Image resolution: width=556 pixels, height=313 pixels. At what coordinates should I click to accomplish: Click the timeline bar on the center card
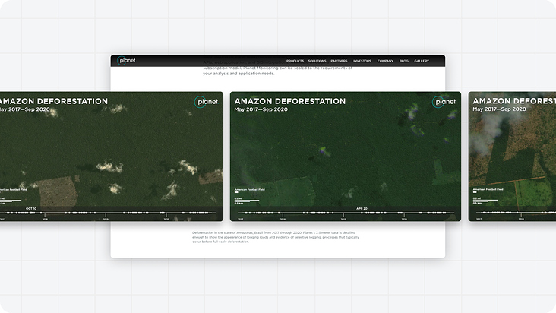[x=346, y=213]
